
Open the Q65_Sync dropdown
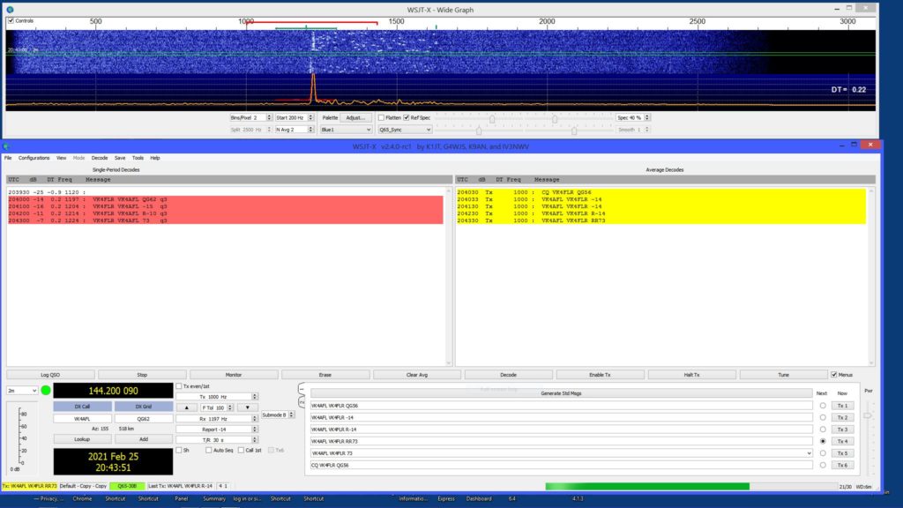[405, 130]
